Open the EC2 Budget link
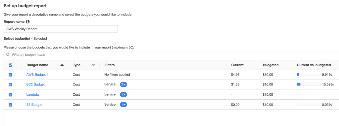 coord(35,84)
